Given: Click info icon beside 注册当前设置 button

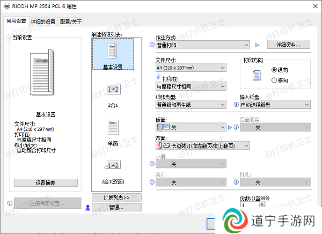Looking at the screenshot, I should 10,203.
